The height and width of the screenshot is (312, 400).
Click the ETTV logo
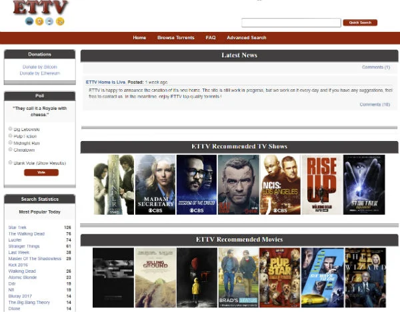click(x=41, y=7)
